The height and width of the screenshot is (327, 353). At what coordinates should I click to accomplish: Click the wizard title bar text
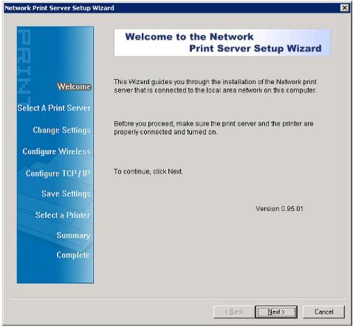click(x=59, y=8)
